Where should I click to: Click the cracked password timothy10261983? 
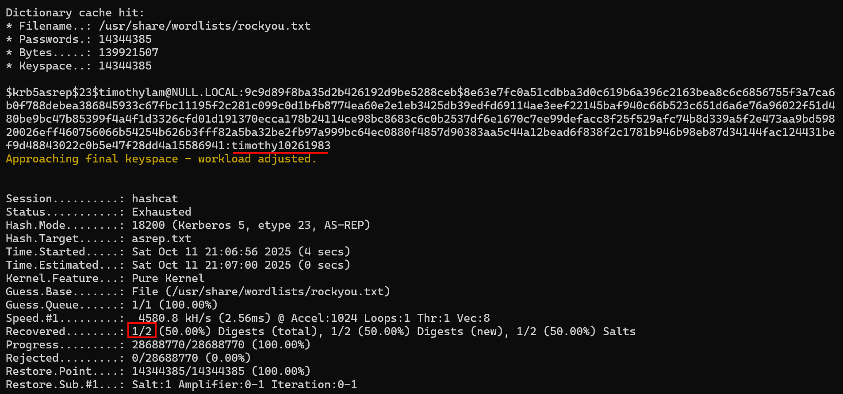click(281, 146)
